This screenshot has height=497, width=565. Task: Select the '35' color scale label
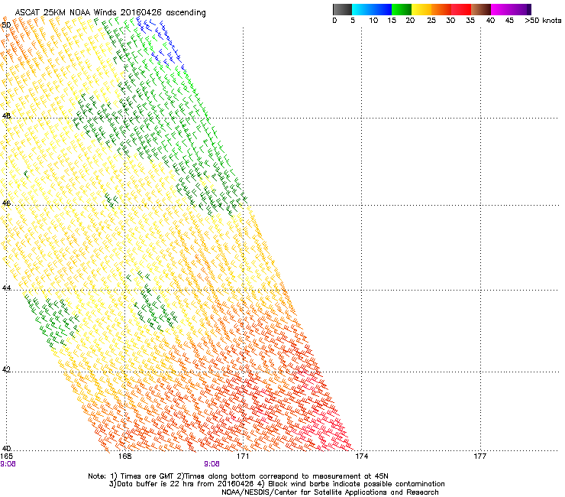click(470, 21)
